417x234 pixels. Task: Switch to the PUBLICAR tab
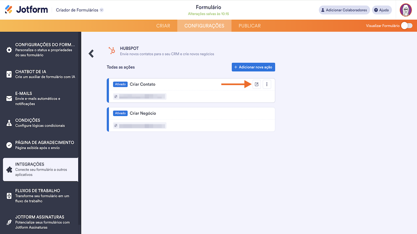coord(250,26)
